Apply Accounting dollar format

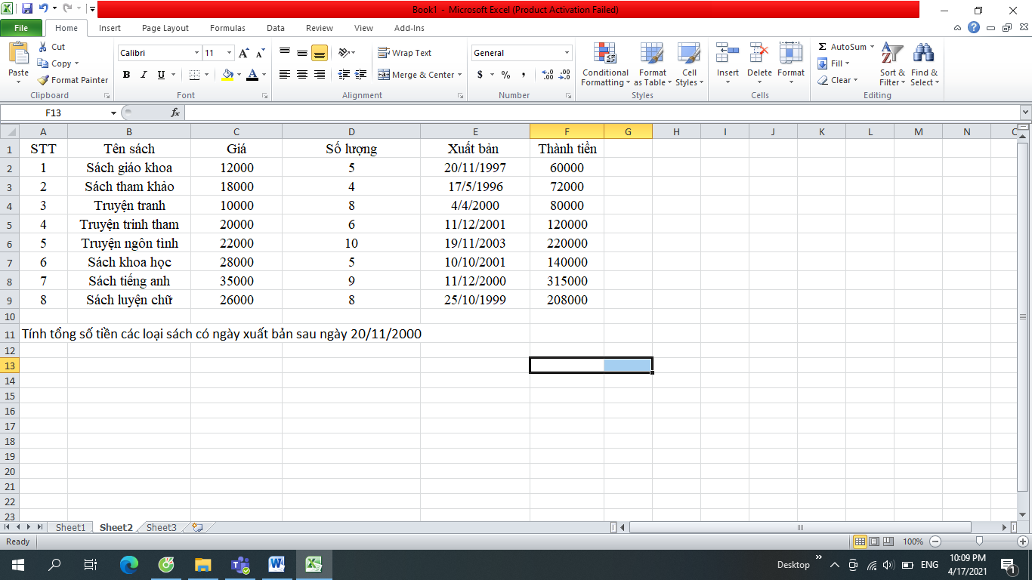[x=480, y=75]
